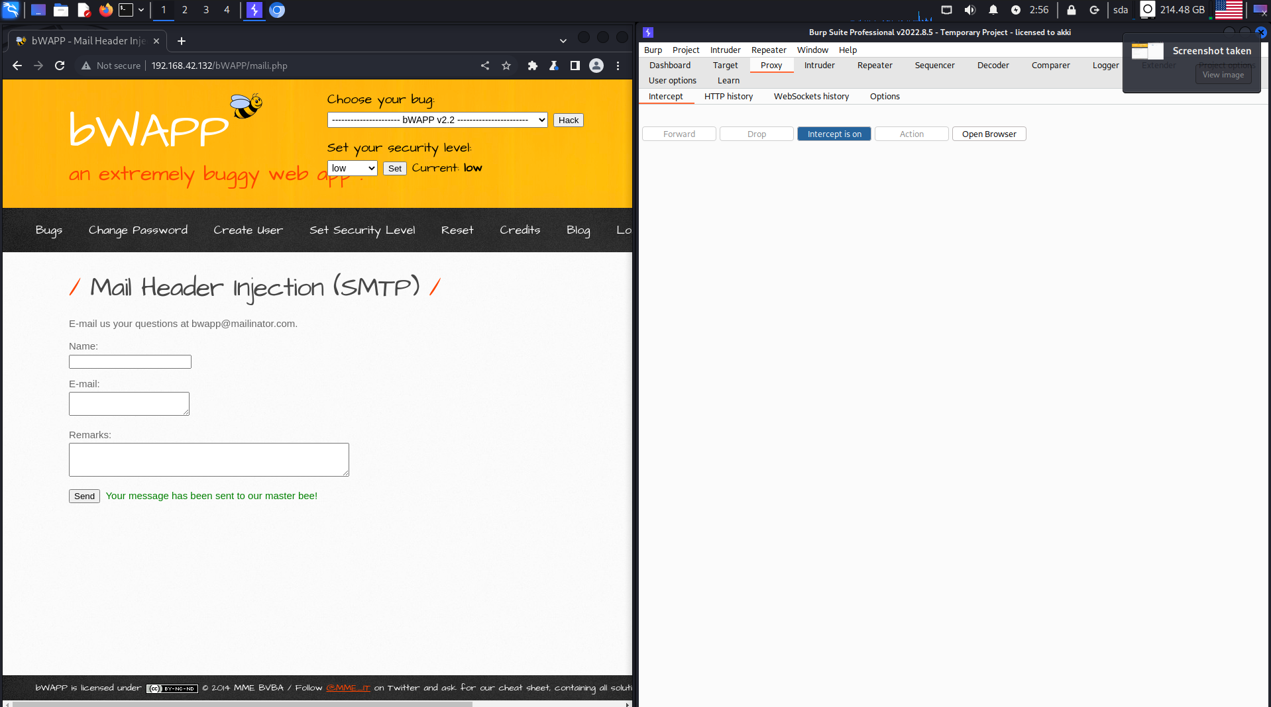1271x707 pixels.
Task: Open the security level dropdown
Action: [352, 168]
